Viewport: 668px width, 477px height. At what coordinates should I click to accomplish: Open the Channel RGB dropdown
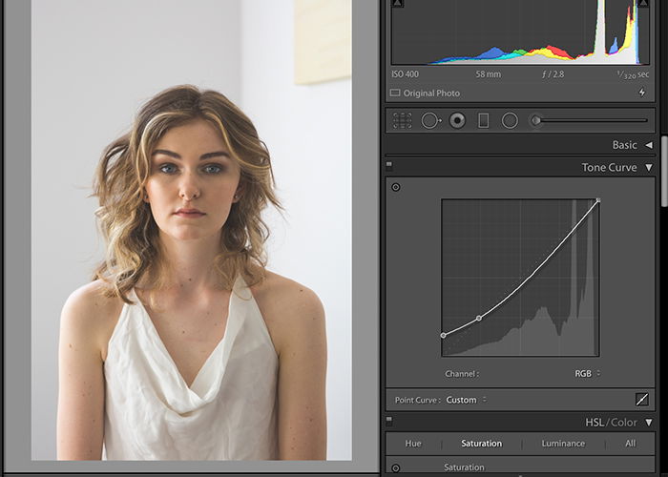(587, 374)
